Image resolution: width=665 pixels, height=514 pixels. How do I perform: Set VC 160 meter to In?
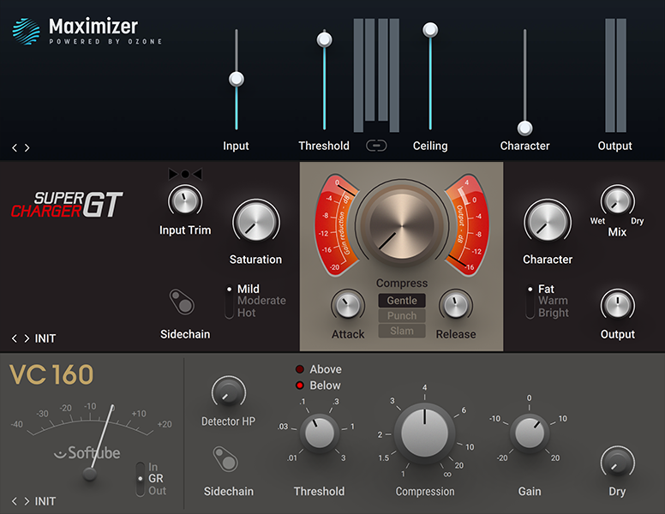point(153,467)
